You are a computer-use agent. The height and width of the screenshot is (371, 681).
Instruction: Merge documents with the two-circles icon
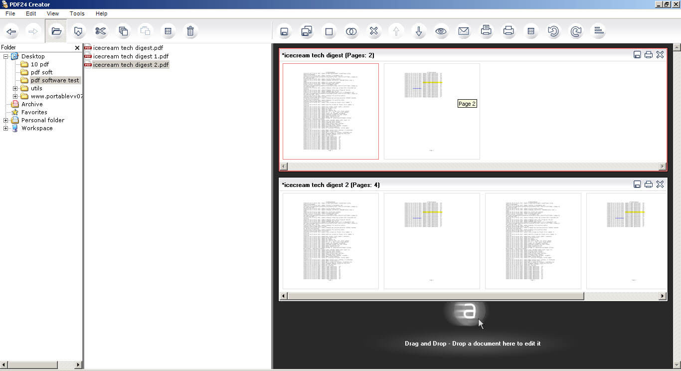(351, 31)
